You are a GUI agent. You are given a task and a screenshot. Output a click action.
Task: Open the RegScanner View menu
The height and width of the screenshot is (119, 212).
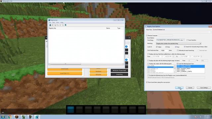point(58,22)
